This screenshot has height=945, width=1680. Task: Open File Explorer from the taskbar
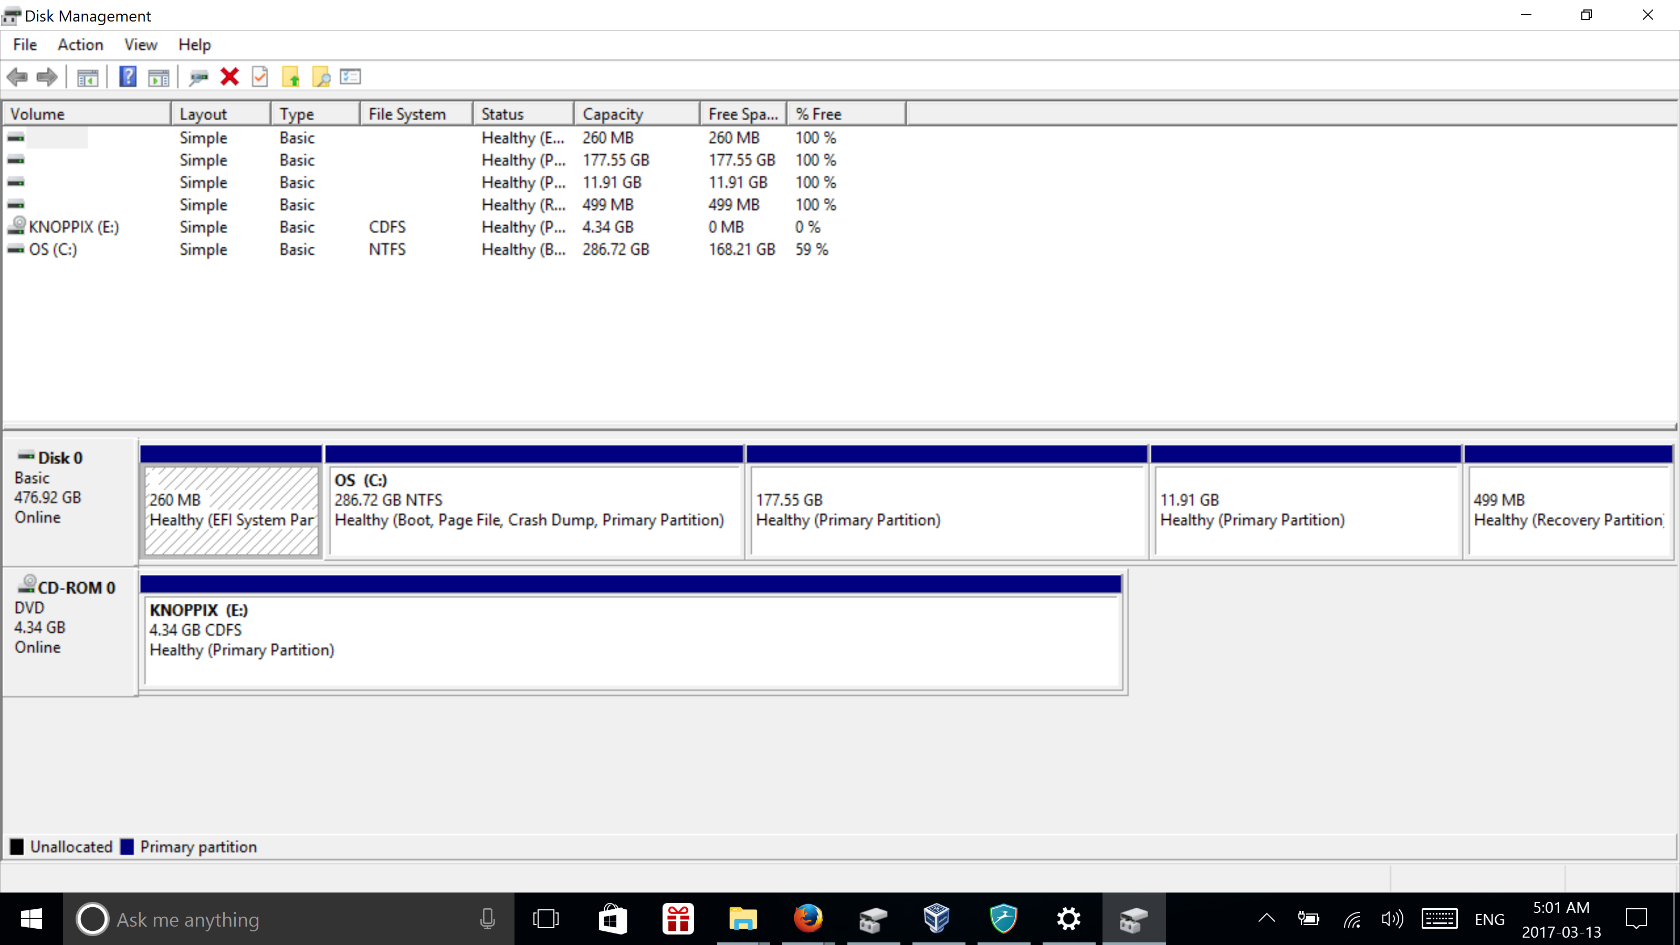tap(743, 919)
